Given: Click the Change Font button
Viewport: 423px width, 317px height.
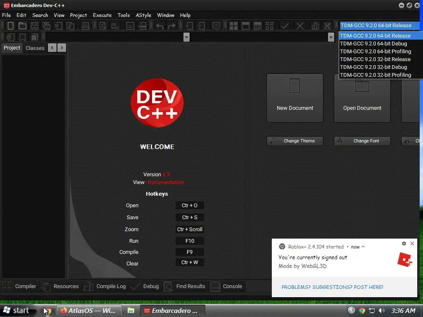Looking at the screenshot, I should (362, 141).
